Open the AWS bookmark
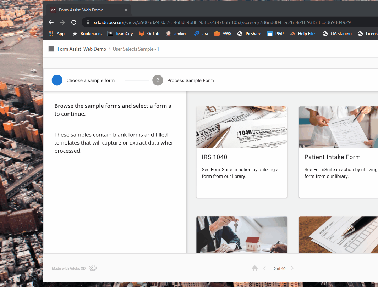This screenshot has width=378, height=287. tap(223, 34)
